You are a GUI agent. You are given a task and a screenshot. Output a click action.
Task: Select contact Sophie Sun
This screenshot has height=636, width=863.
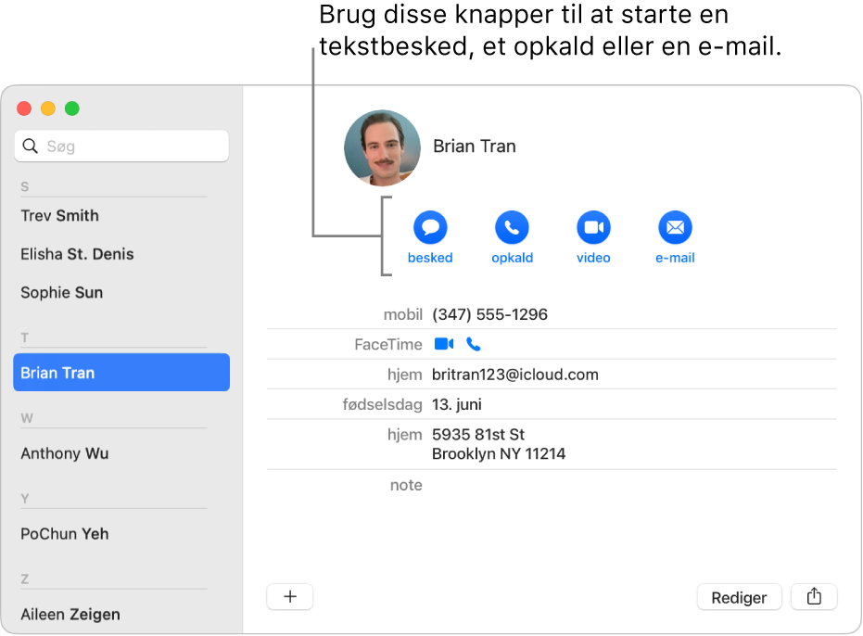tap(61, 292)
